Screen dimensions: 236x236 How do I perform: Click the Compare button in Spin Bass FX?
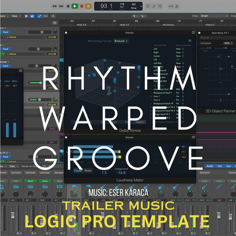pos(206,43)
